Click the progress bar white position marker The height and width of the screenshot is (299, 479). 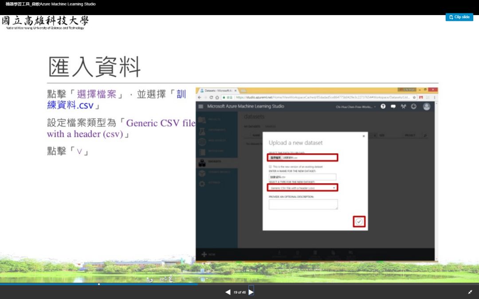coord(99,284)
